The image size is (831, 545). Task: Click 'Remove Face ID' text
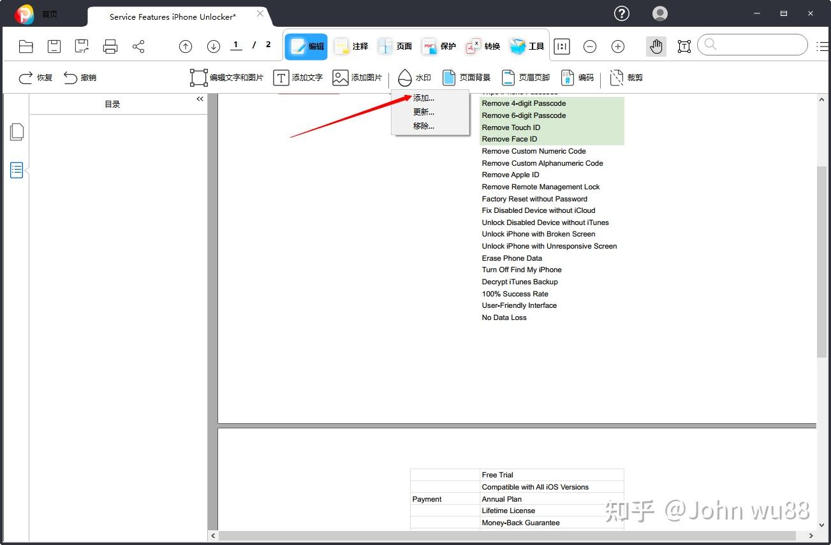point(510,139)
